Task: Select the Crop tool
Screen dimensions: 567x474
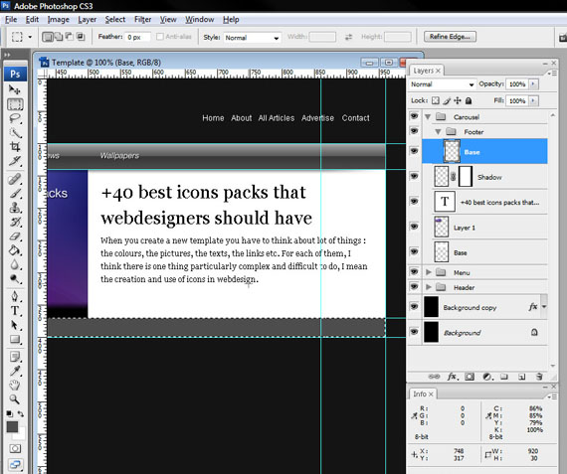Action: coord(15,147)
